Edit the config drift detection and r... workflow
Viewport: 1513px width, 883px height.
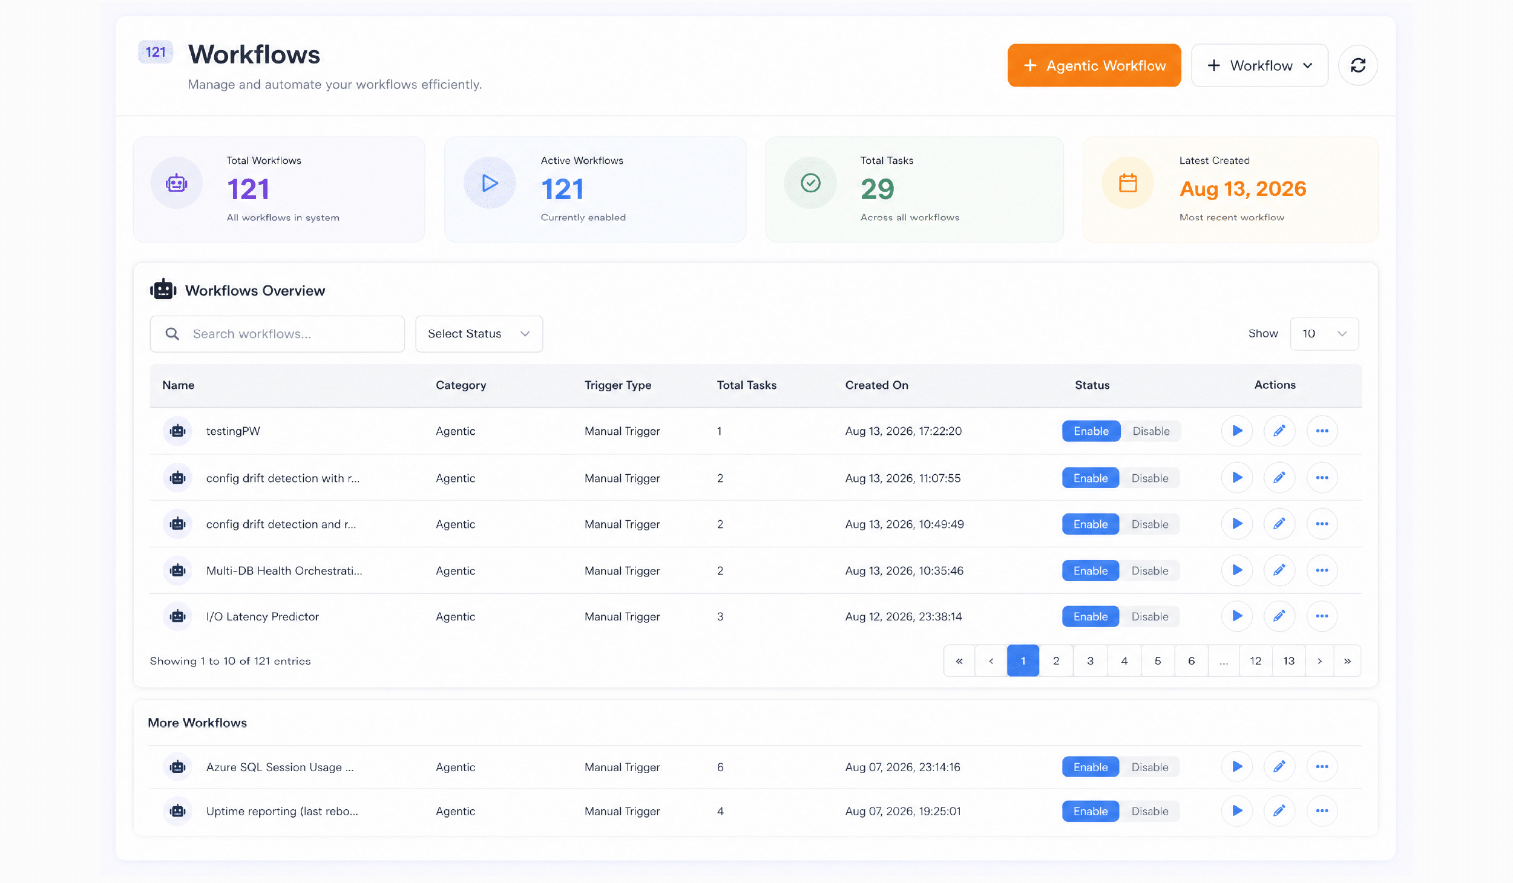(1279, 524)
